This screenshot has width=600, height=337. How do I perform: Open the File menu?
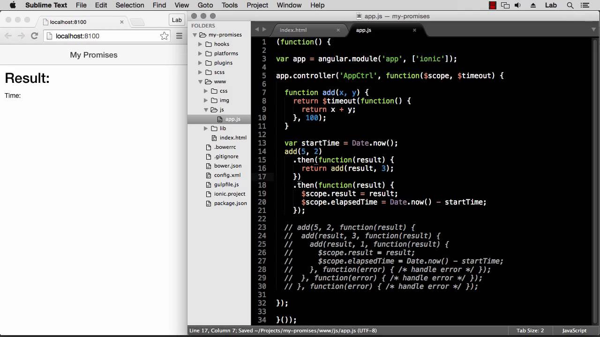tap(81, 5)
